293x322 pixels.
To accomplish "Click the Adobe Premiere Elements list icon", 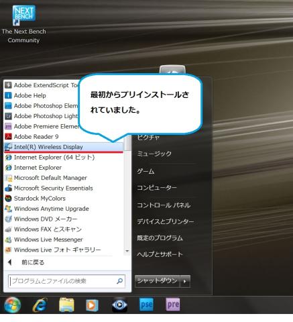I will 8,126.
